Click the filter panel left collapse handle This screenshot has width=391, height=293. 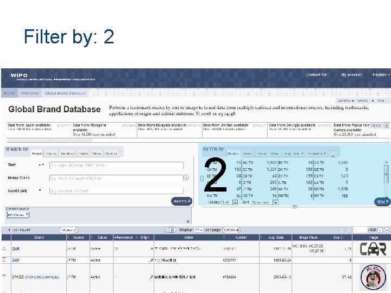[x=201, y=179]
